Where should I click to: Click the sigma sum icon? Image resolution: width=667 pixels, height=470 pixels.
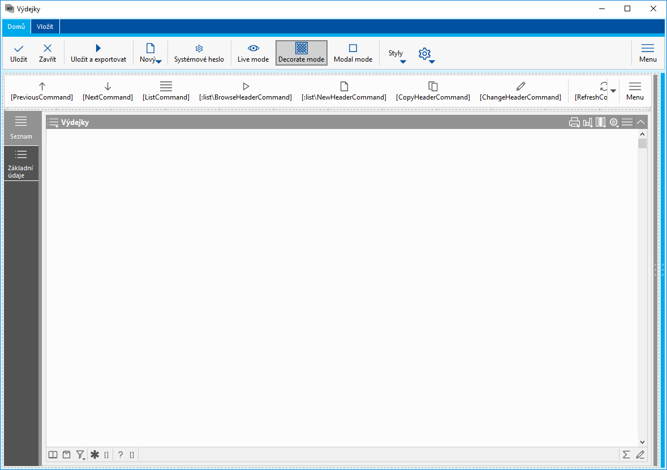(x=626, y=455)
